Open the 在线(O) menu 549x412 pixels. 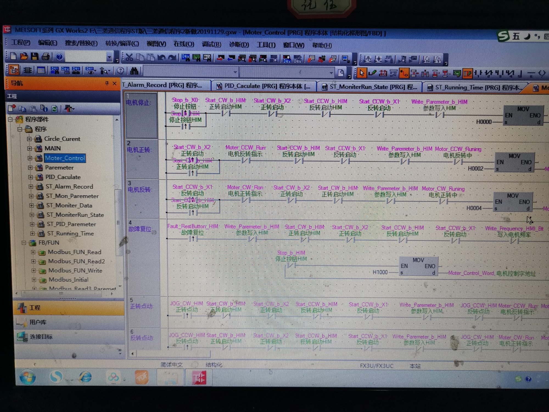184,44
